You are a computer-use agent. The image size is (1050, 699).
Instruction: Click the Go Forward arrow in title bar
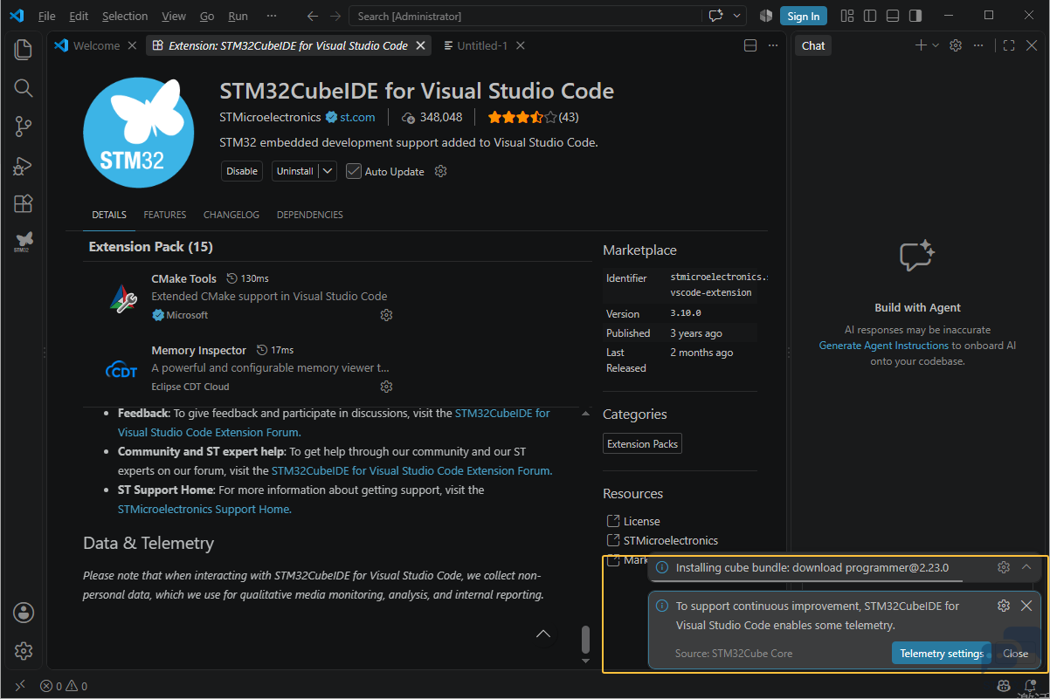(x=335, y=16)
